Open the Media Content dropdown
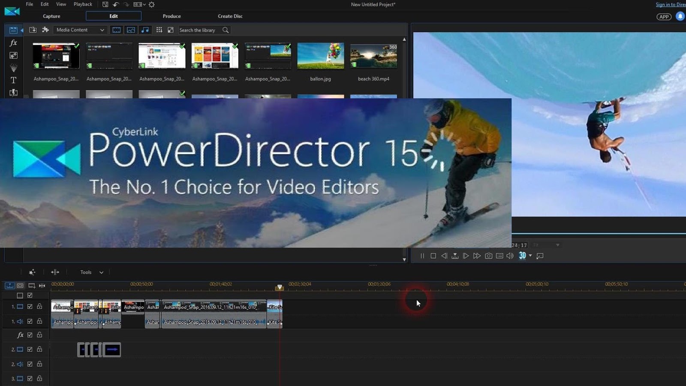Image resolution: width=686 pixels, height=386 pixels. pyautogui.click(x=80, y=30)
